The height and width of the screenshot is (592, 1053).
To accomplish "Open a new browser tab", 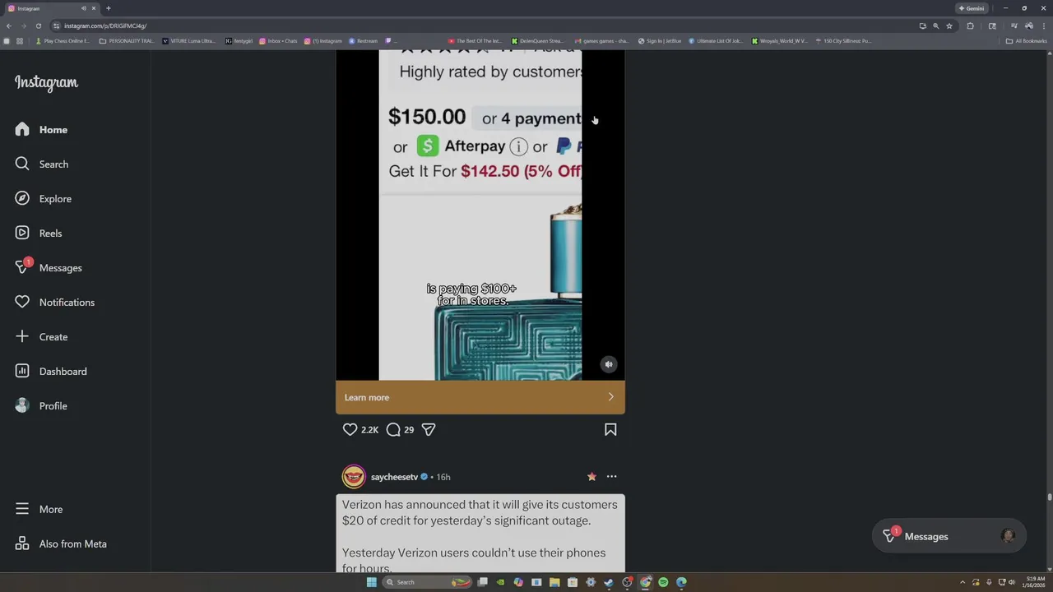I will point(108,8).
